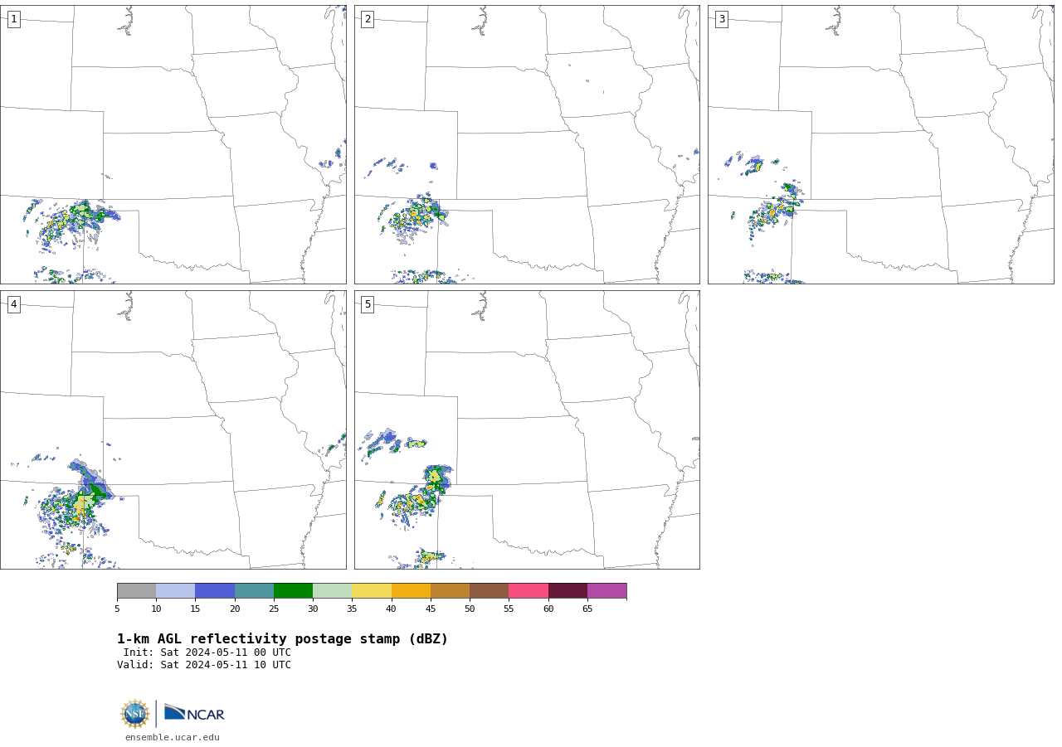Click the colorbar tick label 5
This screenshot has height=747, width=1062.
click(x=117, y=609)
